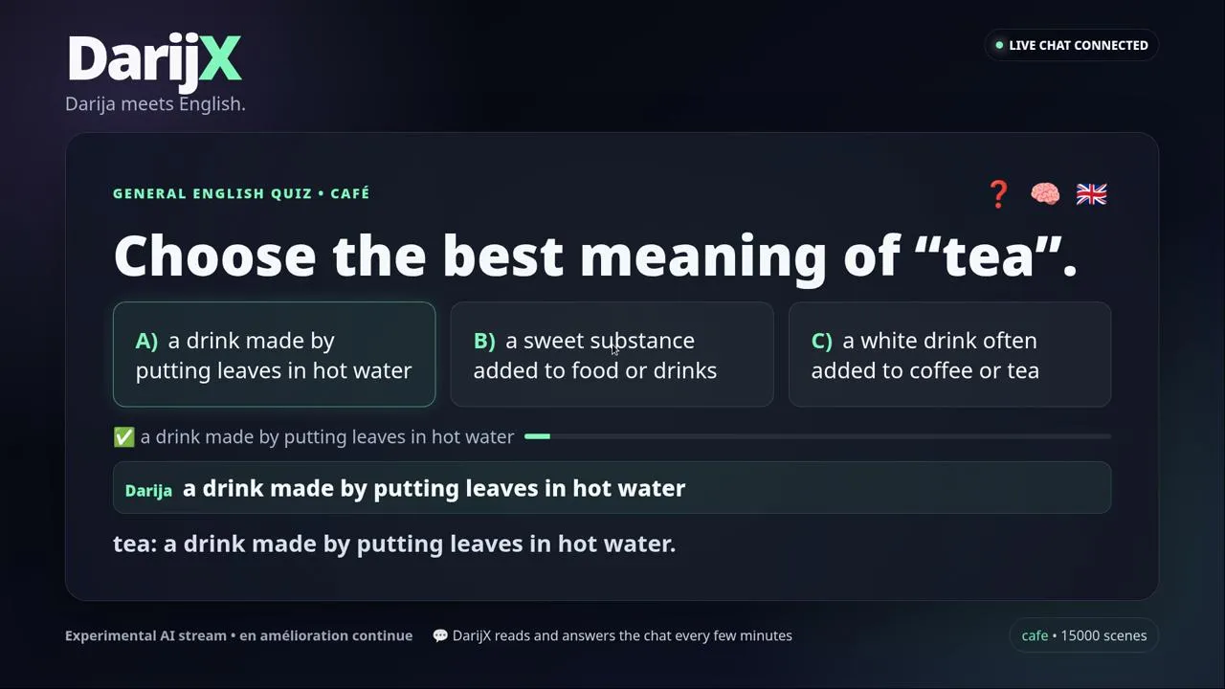Screen dimensions: 1225x689
Task: Click the DarijX logo
Action: (x=154, y=59)
